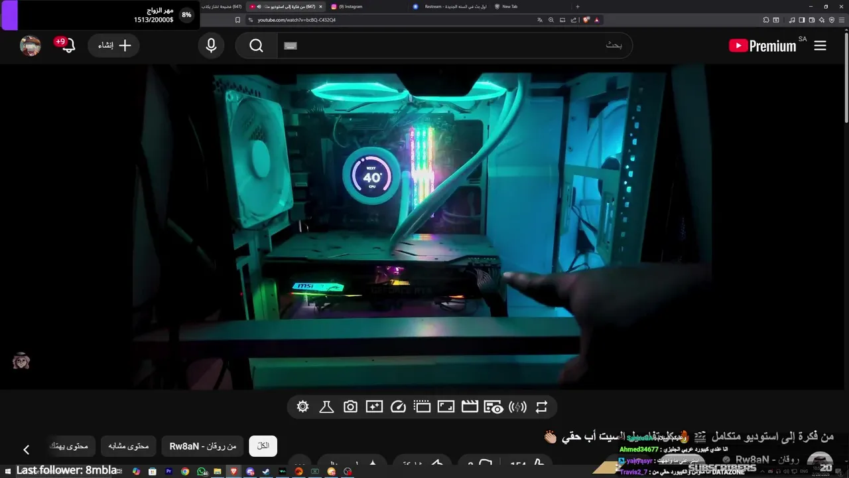Open a new browser tab plus button
The width and height of the screenshot is (849, 478).
pos(577,7)
